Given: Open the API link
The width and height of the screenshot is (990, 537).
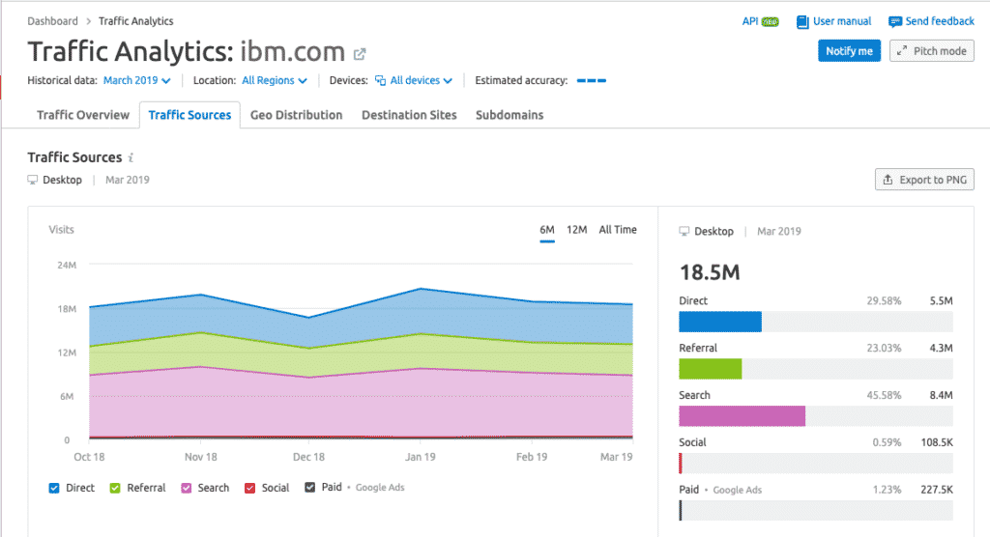Looking at the screenshot, I should [750, 21].
